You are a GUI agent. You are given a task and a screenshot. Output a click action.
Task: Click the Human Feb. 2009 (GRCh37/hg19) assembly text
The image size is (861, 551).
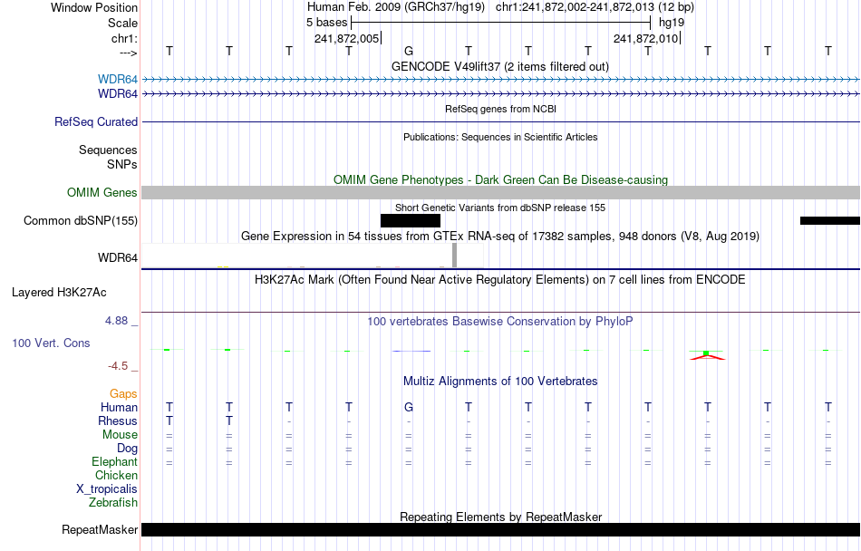396,7
